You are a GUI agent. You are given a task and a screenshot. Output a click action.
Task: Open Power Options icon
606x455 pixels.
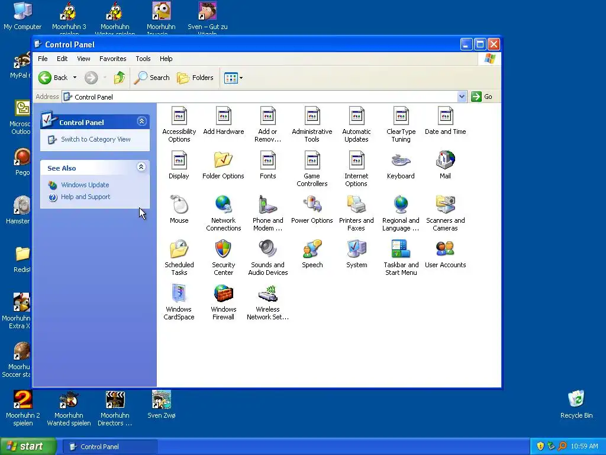(312, 204)
